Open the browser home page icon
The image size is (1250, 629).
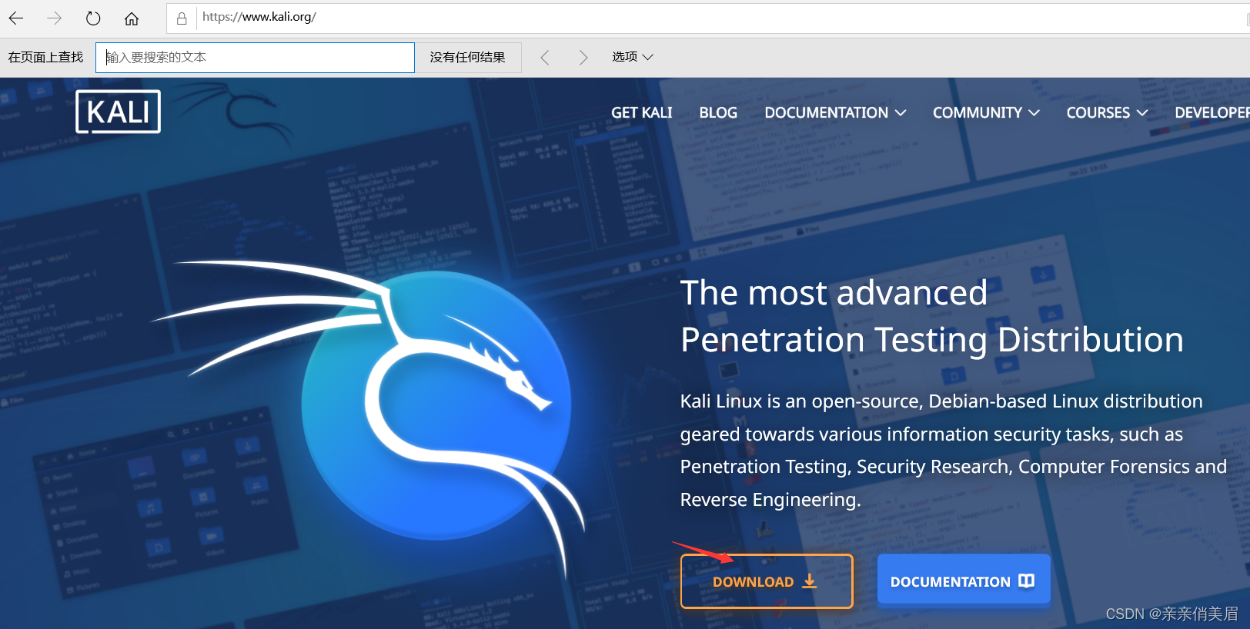point(132,18)
